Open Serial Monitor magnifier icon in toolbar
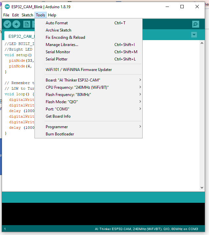The height and width of the screenshot is (235, 209). 196,24
